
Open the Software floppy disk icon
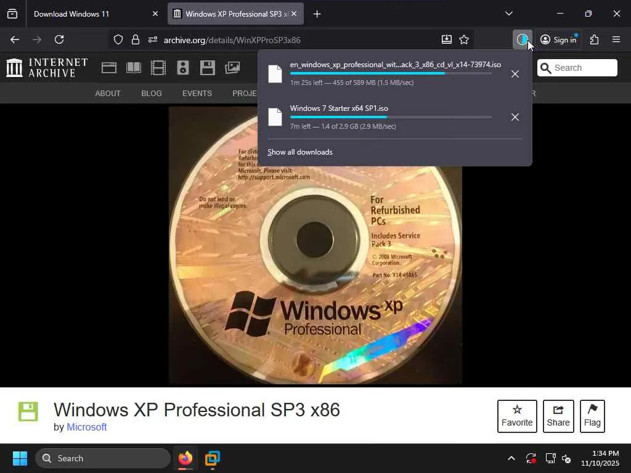[208, 68]
